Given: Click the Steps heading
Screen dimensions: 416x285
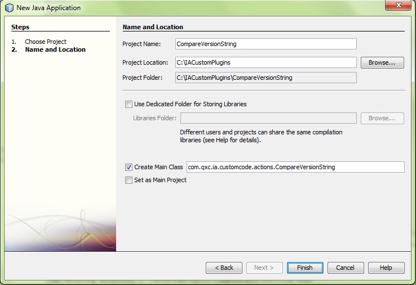Looking at the screenshot, I should [20, 27].
